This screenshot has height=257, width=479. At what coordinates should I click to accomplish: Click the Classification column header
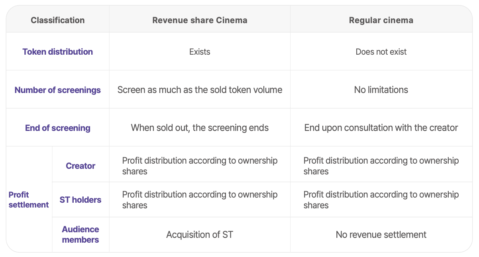coord(58,20)
